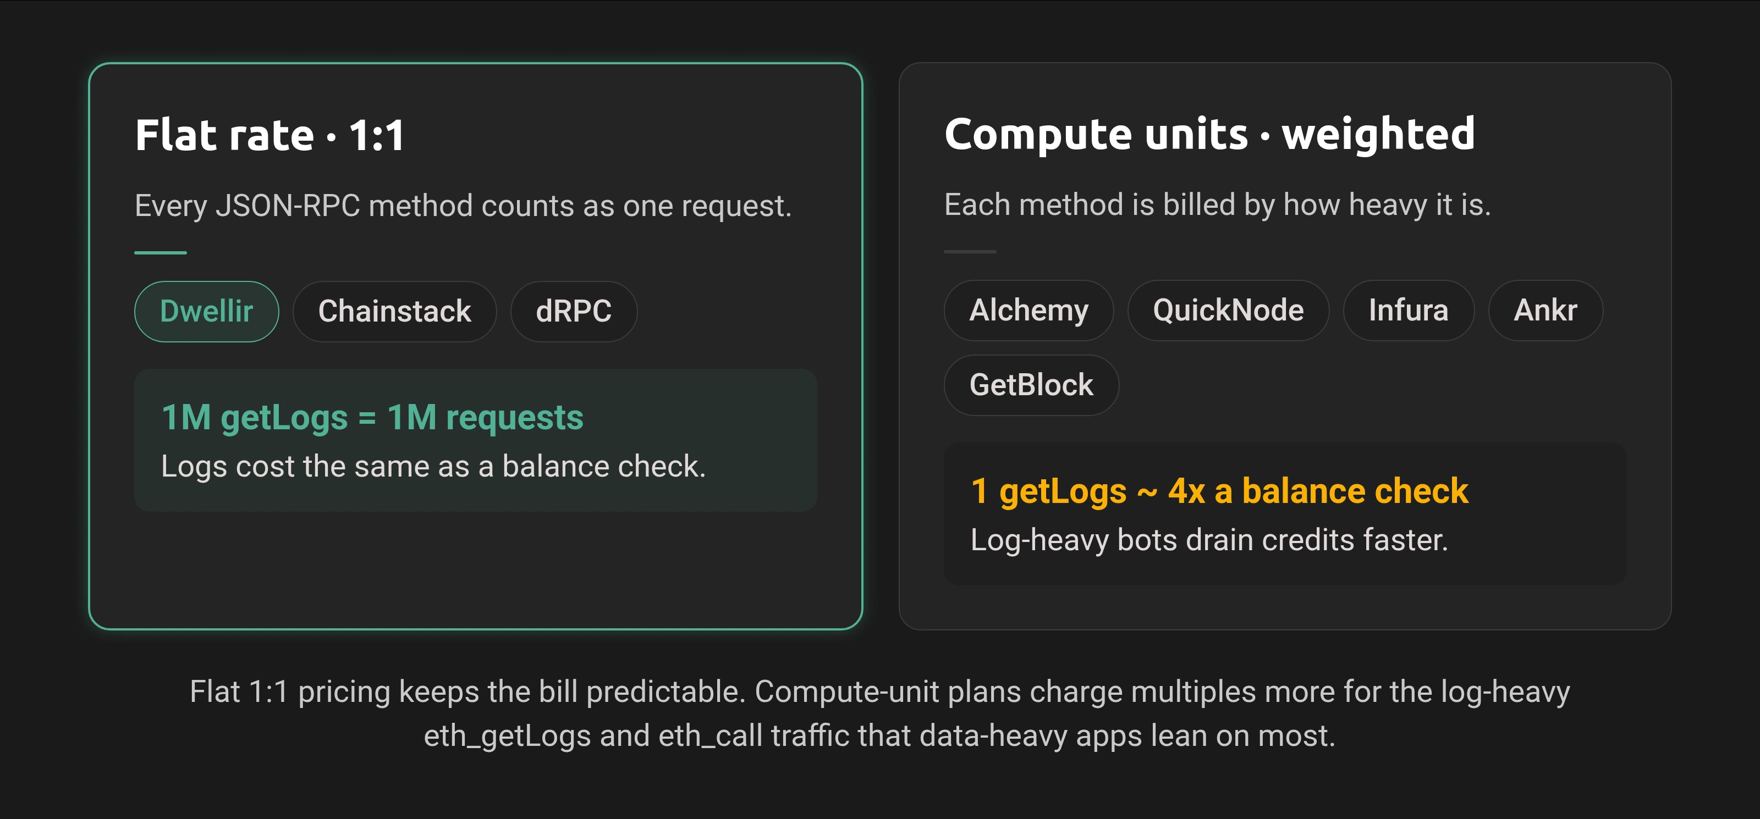Click 'Log-heavy bots drain credits faster.'

[1209, 540]
